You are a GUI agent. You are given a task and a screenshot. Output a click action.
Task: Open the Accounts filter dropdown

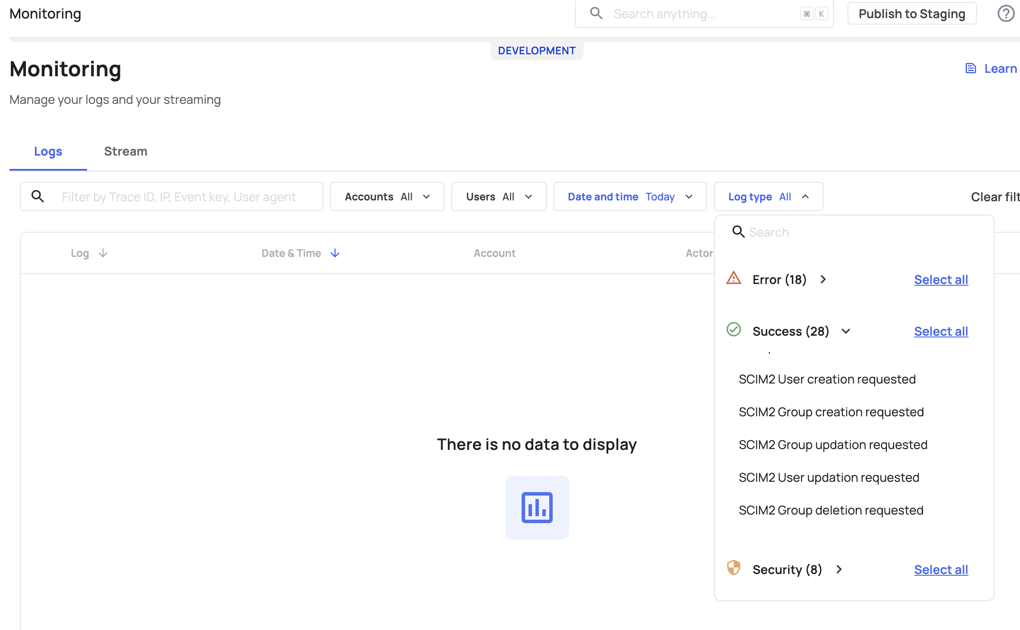coord(385,196)
